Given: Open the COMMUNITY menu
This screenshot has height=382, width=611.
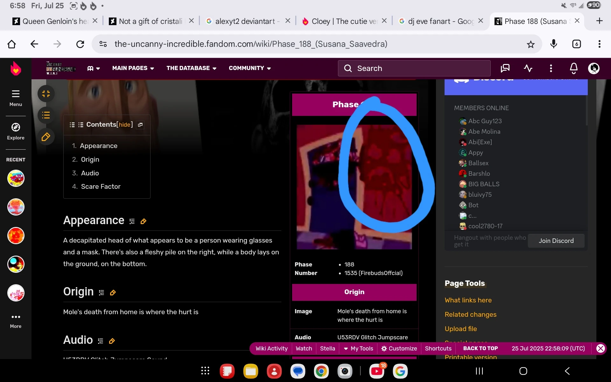Looking at the screenshot, I should point(250,68).
